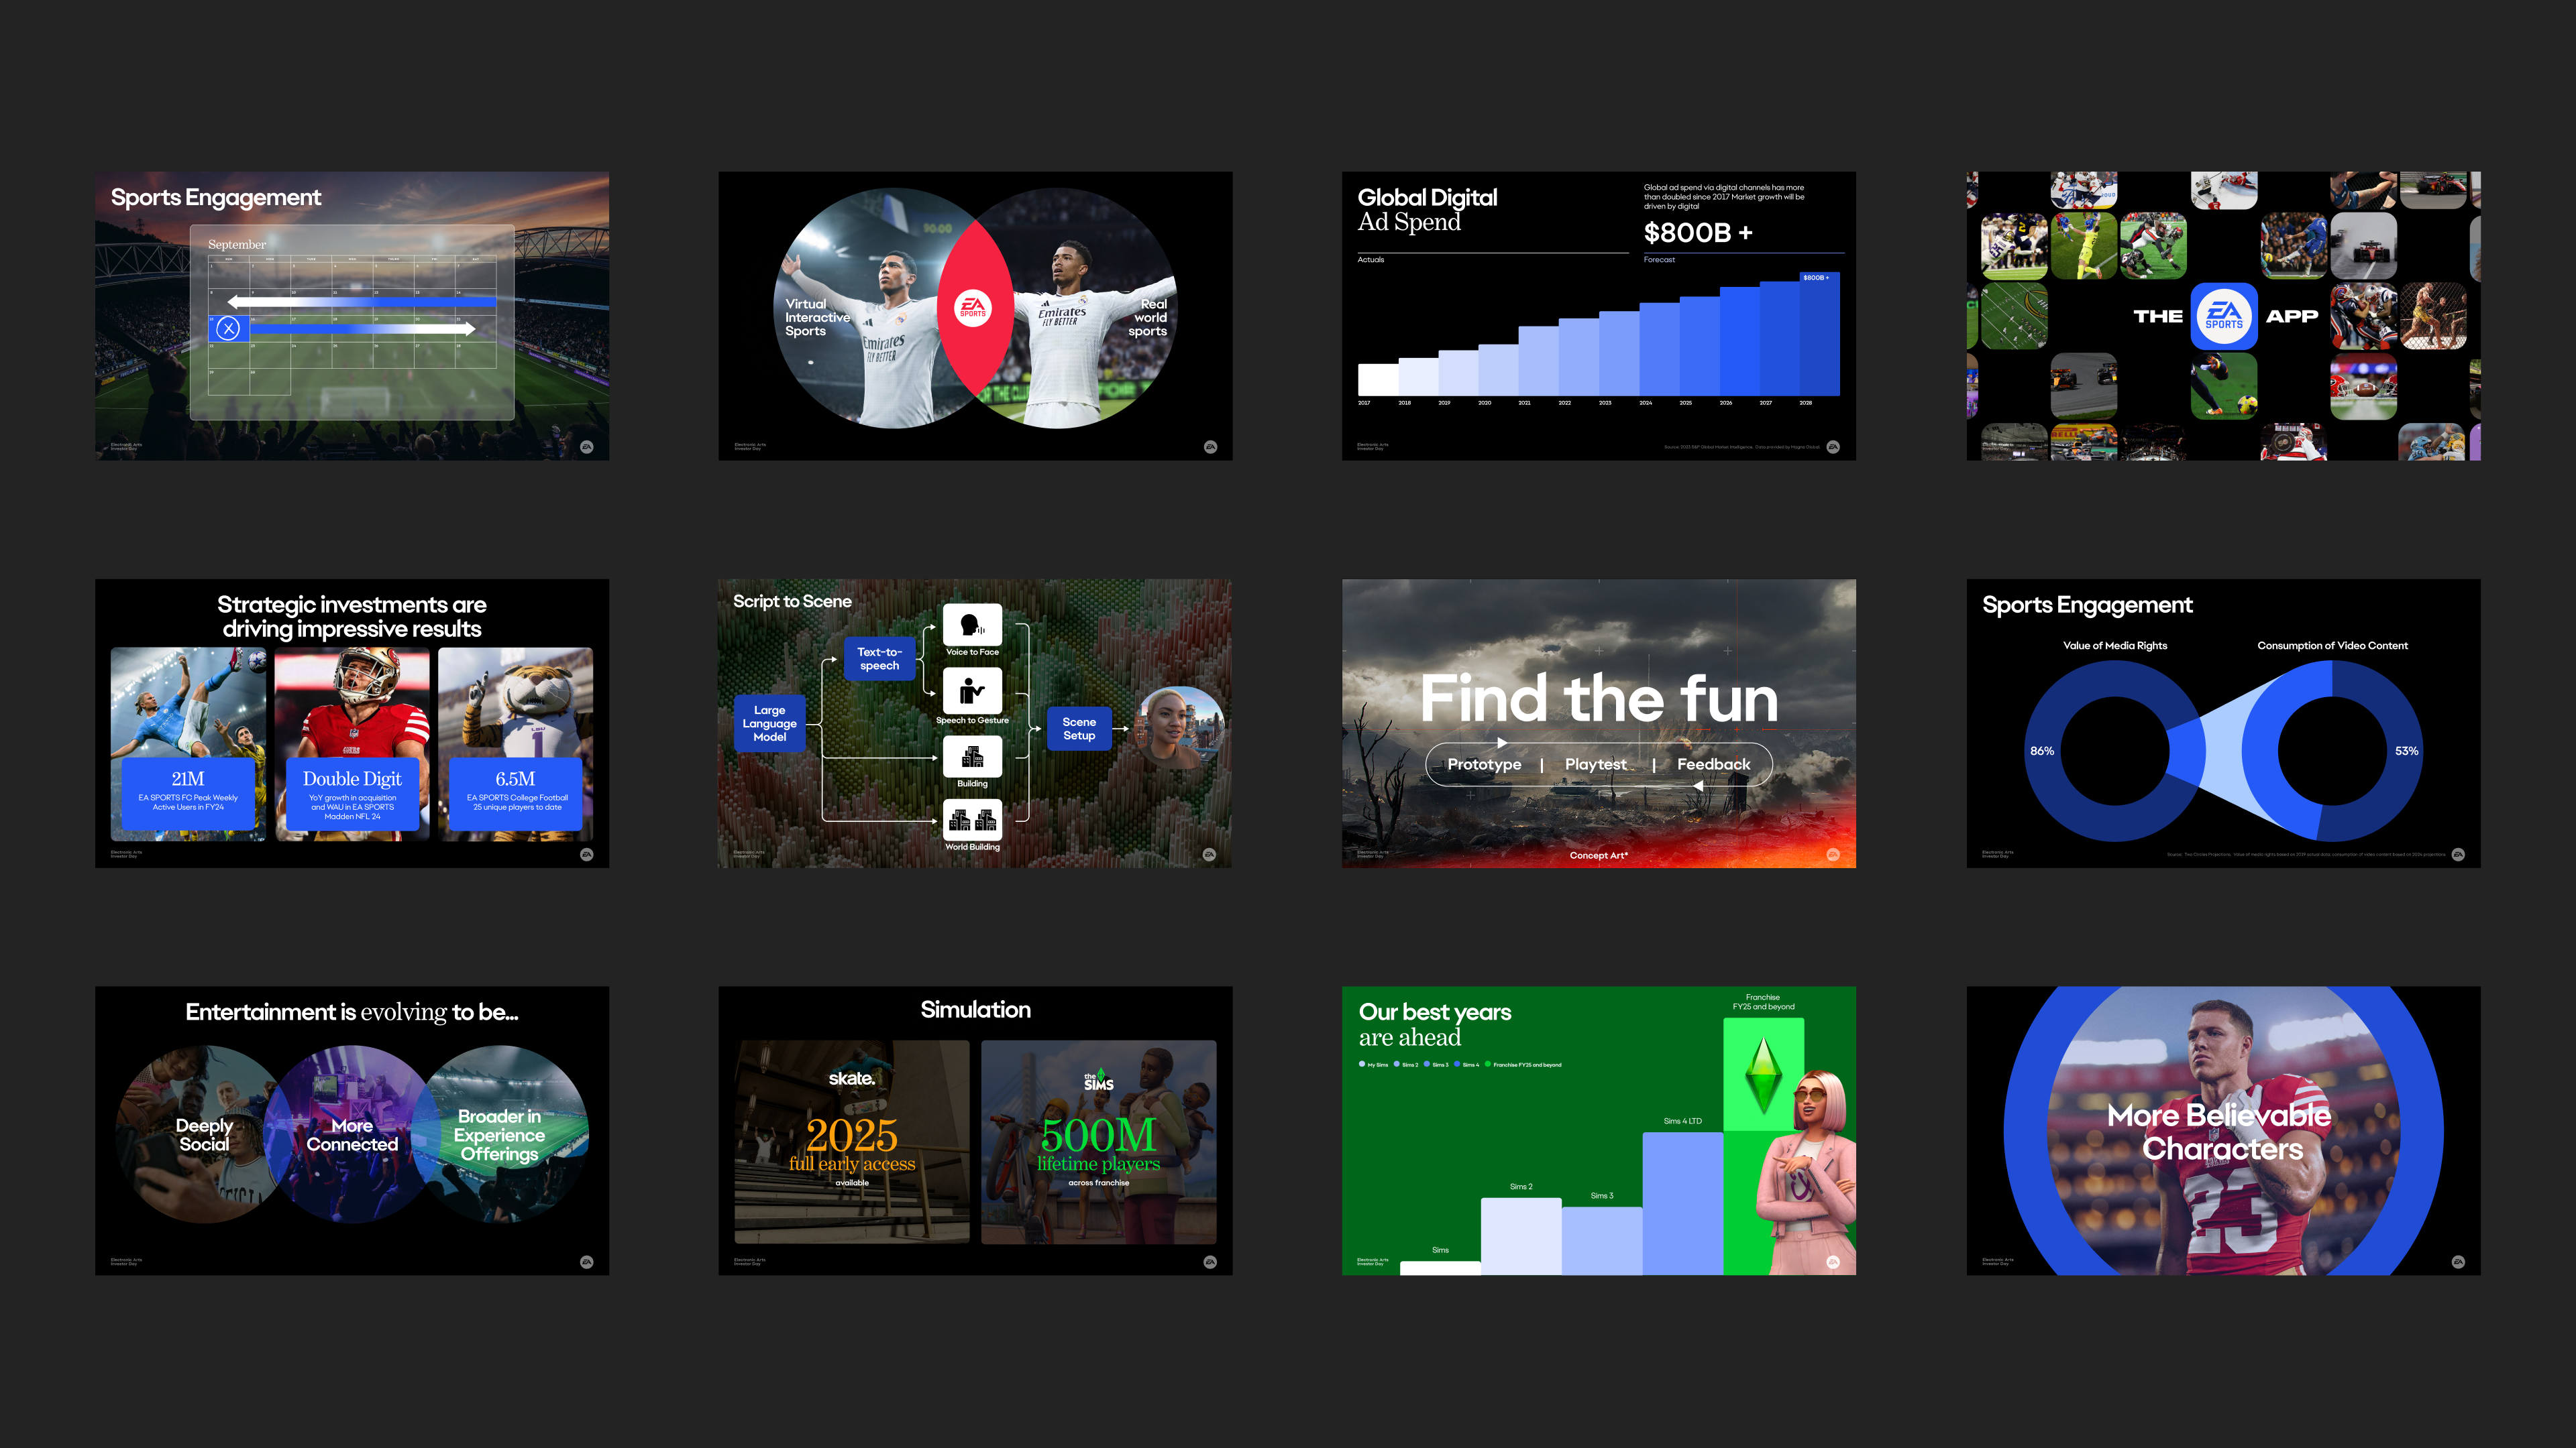This screenshot has width=2576, height=1448.
Task: Click the EA corner logo on Global Digital Ad Spend slide
Action: [x=1833, y=446]
